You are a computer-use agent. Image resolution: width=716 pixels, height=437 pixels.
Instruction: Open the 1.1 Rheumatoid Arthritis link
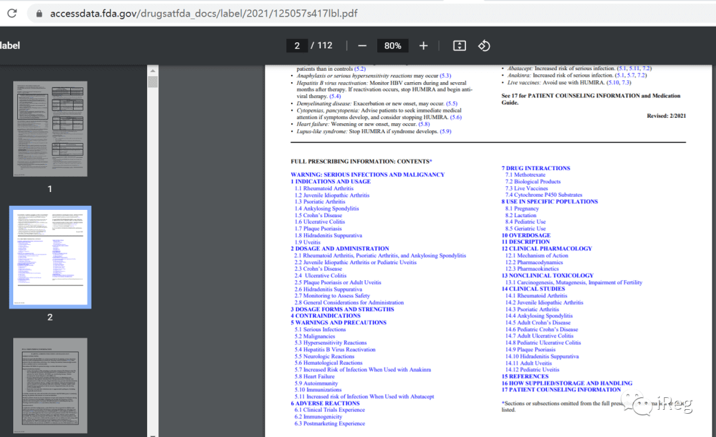324,189
